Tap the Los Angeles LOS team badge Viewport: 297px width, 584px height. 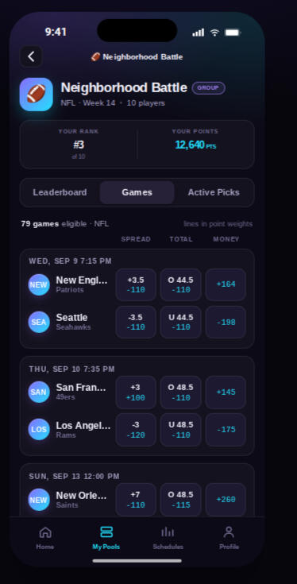(39, 429)
